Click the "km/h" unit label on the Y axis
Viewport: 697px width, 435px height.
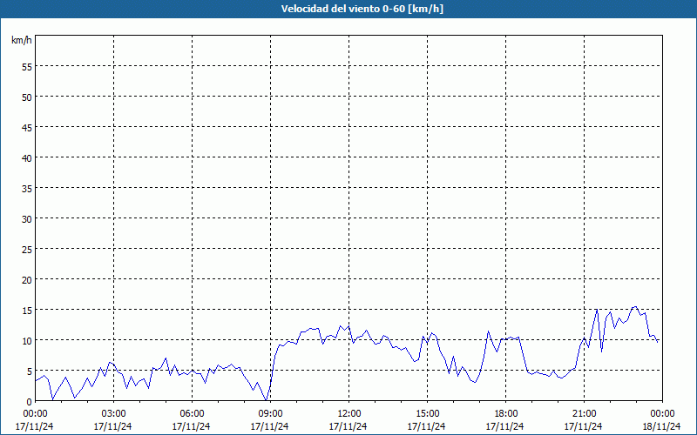point(21,40)
